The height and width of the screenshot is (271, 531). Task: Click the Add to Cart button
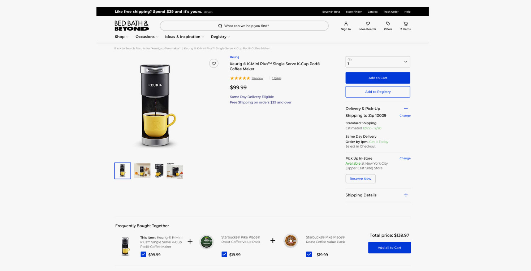point(378,78)
